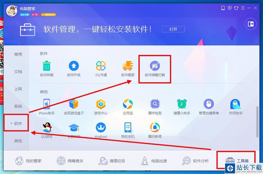This screenshot has height=174, width=263.
Task: Click the 打开 button in banner
Action: [x=173, y=29]
